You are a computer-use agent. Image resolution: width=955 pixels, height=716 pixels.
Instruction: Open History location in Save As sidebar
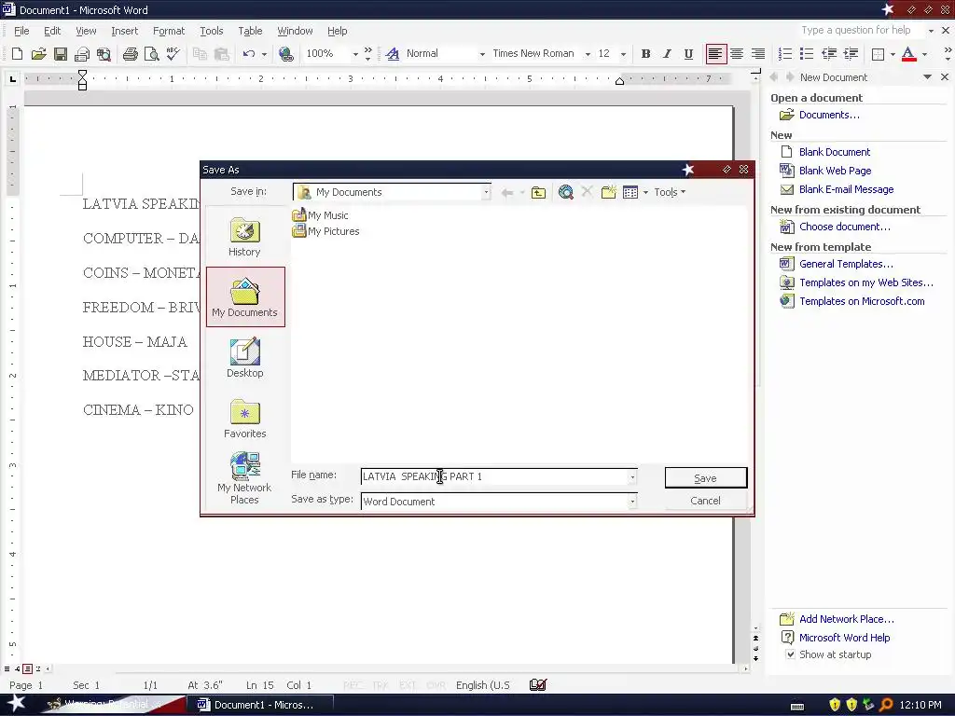point(245,238)
